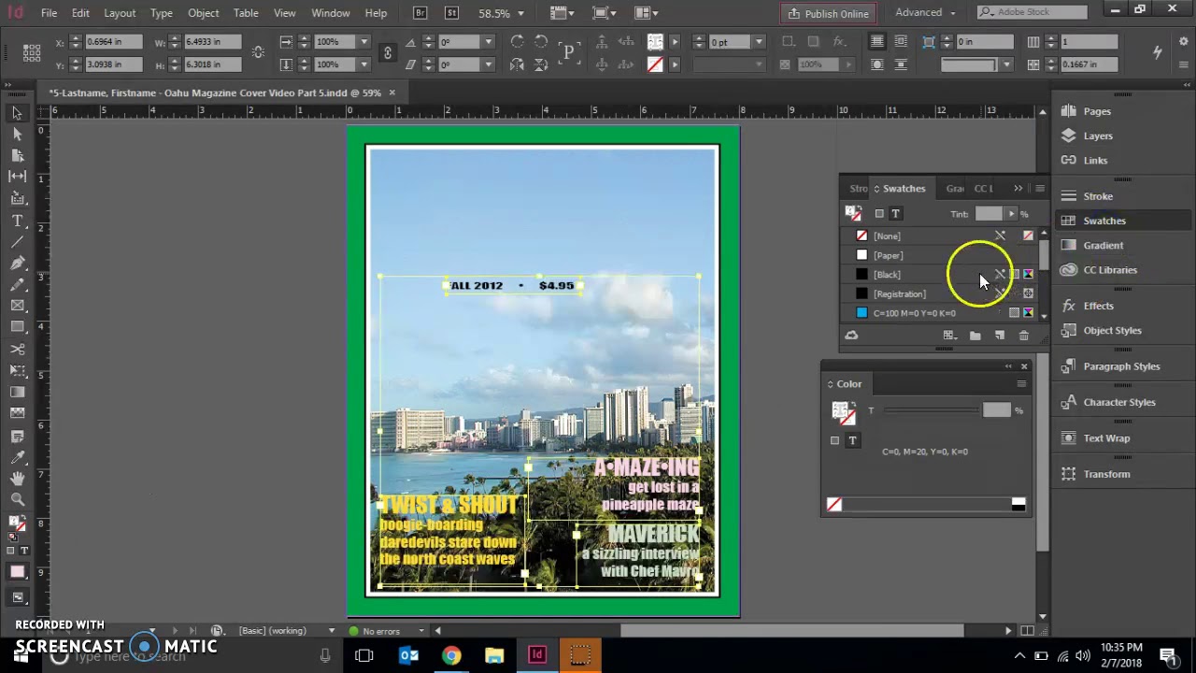
Task: Toggle constrain width and height proportions
Action: (x=258, y=53)
